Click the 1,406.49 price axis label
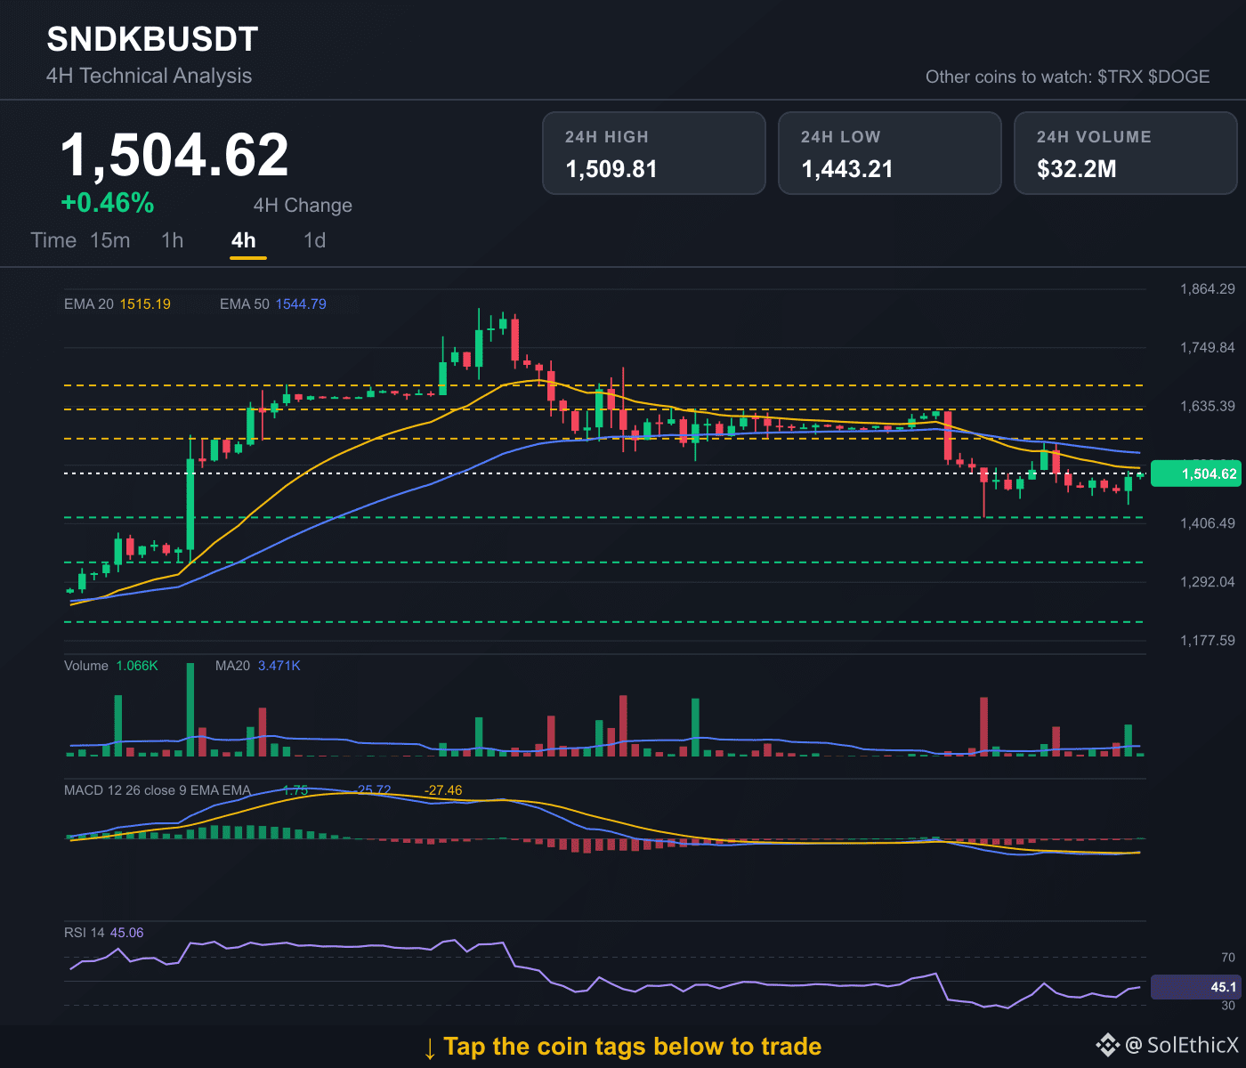This screenshot has height=1068, width=1246. pyautogui.click(x=1208, y=523)
